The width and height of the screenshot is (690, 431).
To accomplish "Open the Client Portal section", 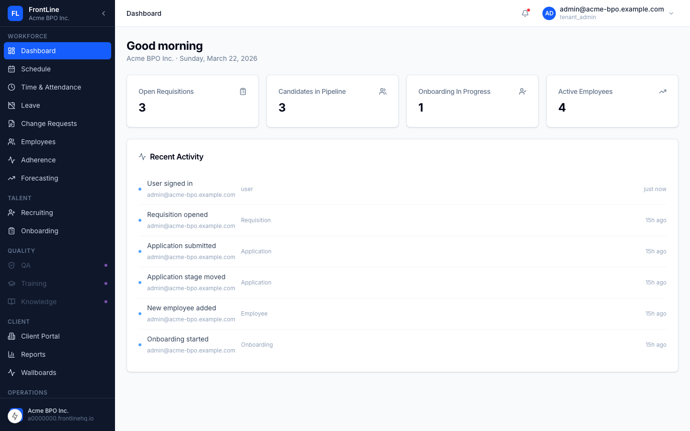I will [x=40, y=336].
